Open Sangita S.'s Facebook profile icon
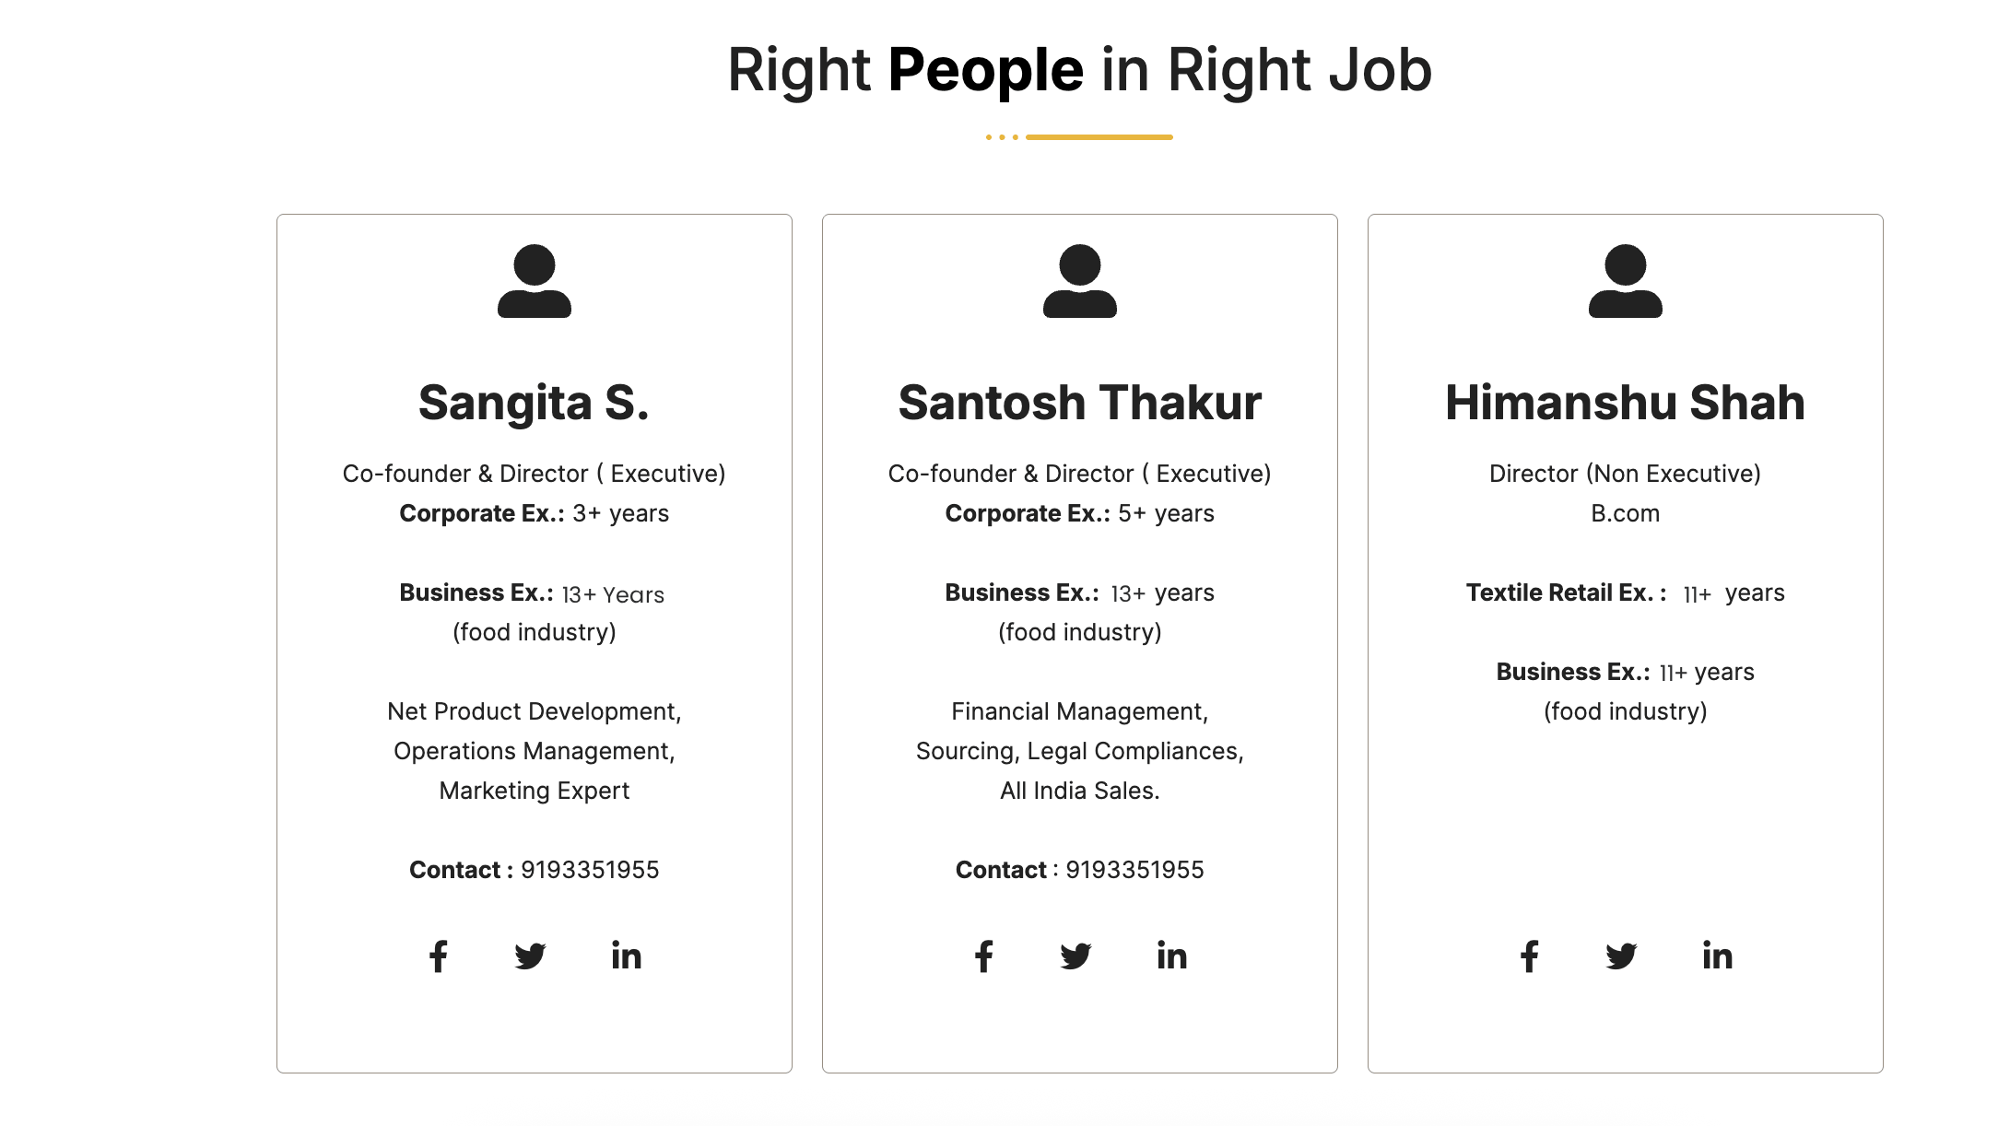Image resolution: width=1998 pixels, height=1126 pixels. pyautogui.click(x=439, y=956)
